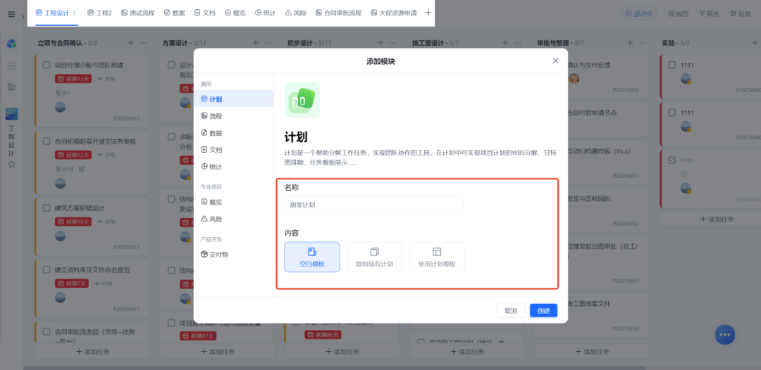Image resolution: width=761 pixels, height=370 pixels.
Task: Select the 空白模板 content option
Action: [x=312, y=257]
